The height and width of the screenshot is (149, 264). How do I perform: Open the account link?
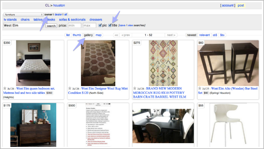pos(228,5)
